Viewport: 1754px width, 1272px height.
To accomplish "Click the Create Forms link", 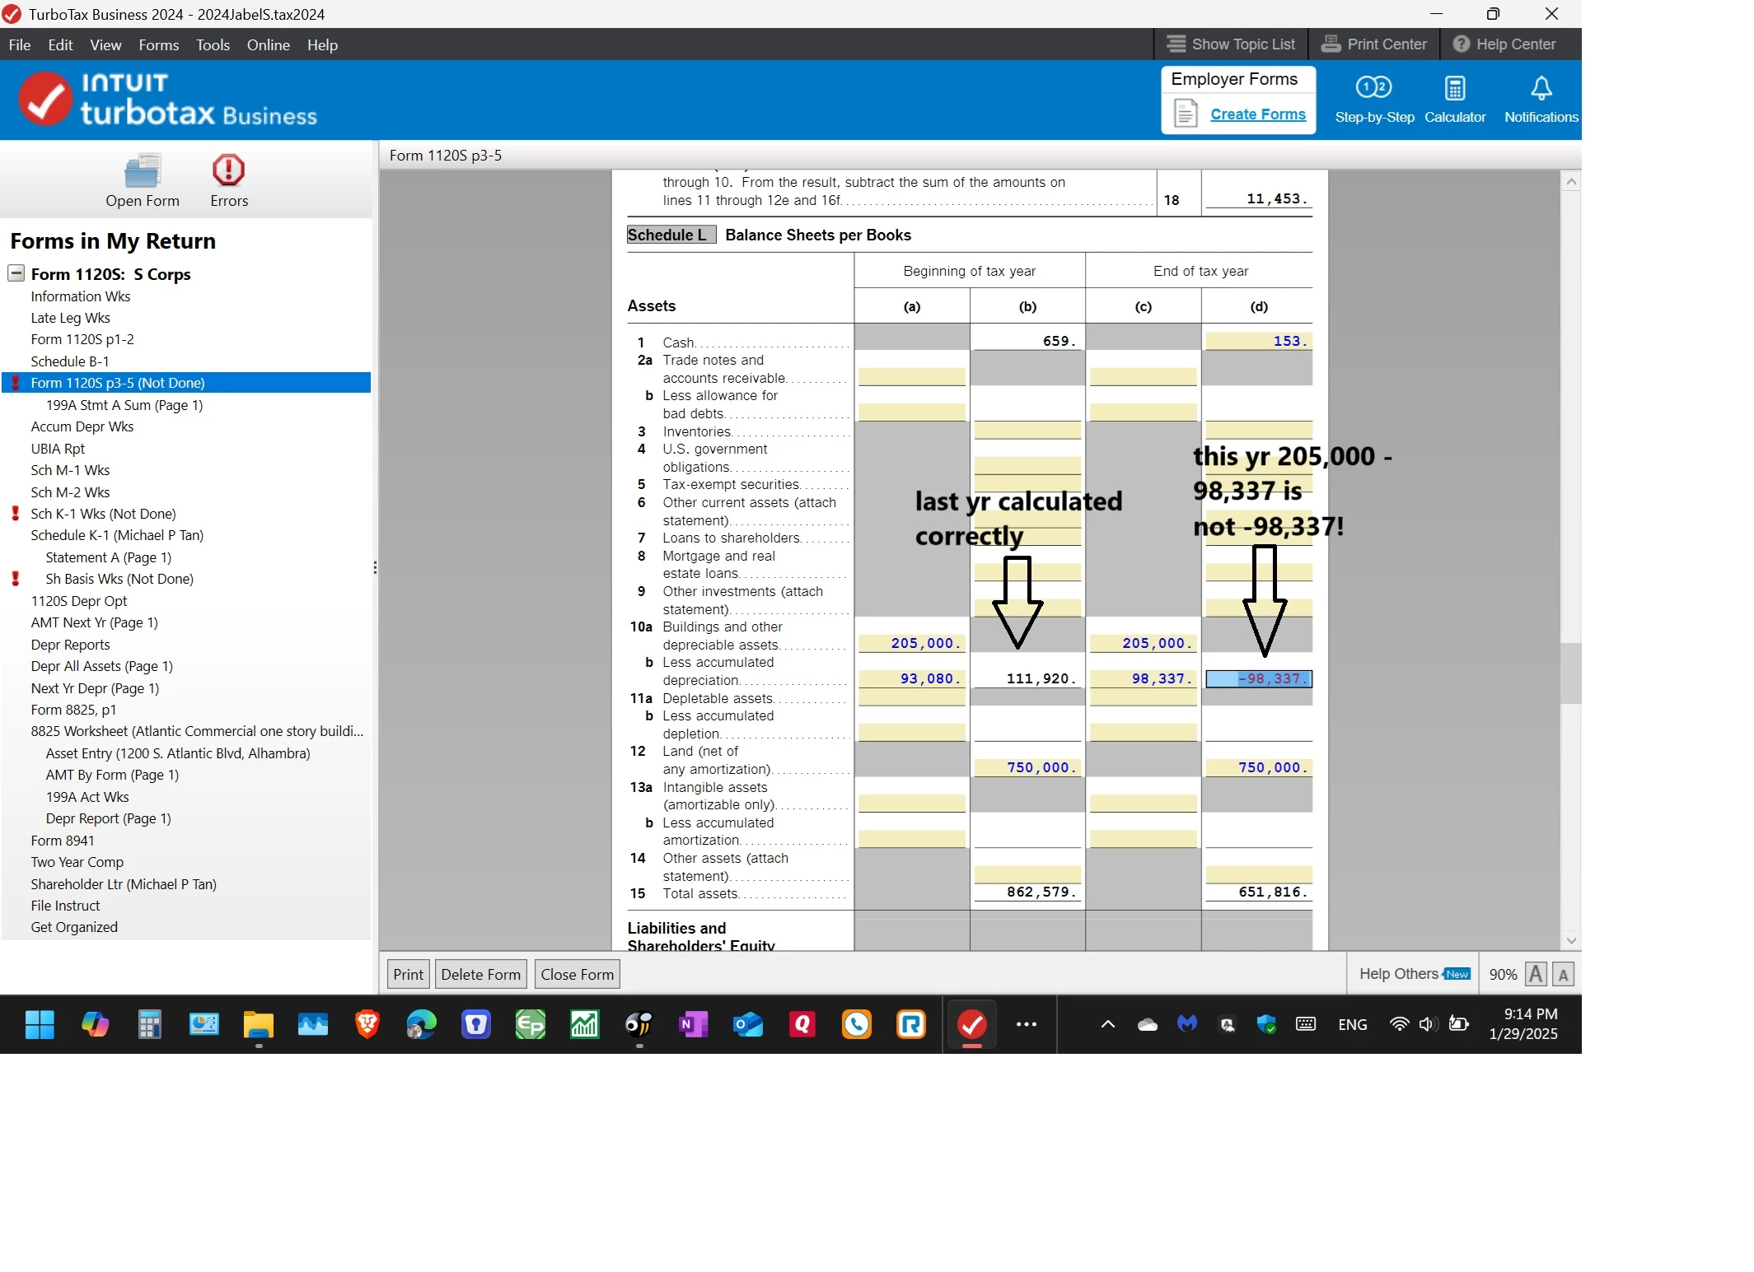I will click(1257, 114).
